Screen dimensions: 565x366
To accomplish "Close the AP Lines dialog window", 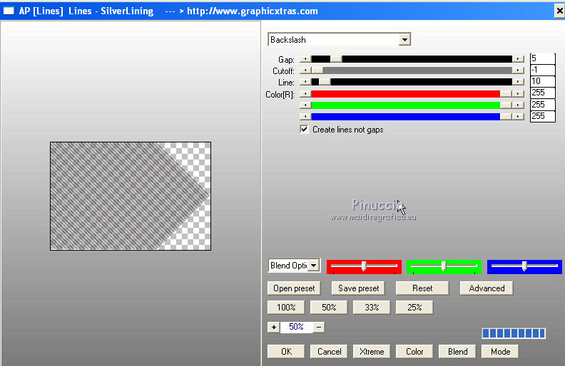I will [x=559, y=11].
